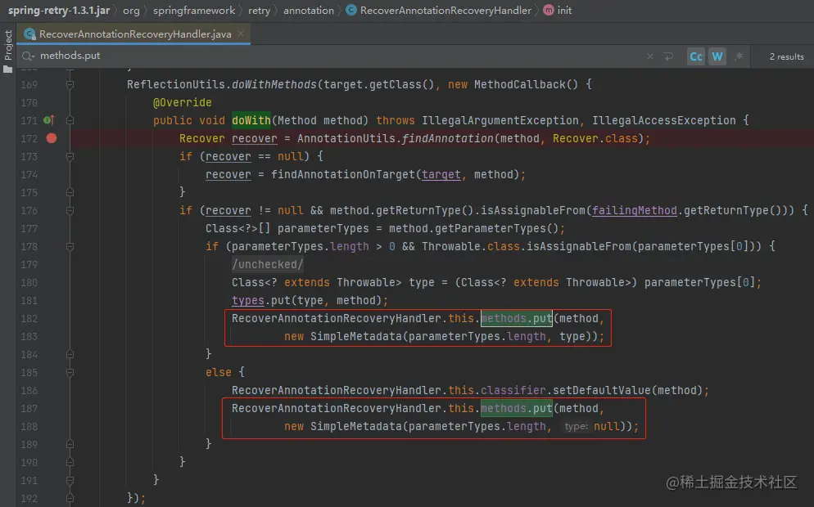Click the springframework breadcrumb segment

[x=194, y=11]
